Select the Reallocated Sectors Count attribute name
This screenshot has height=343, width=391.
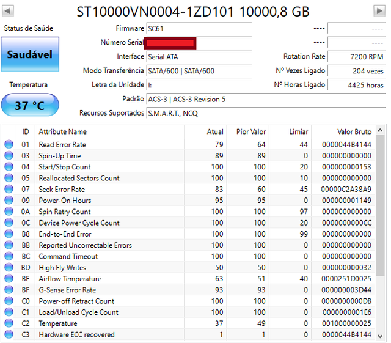(79, 178)
